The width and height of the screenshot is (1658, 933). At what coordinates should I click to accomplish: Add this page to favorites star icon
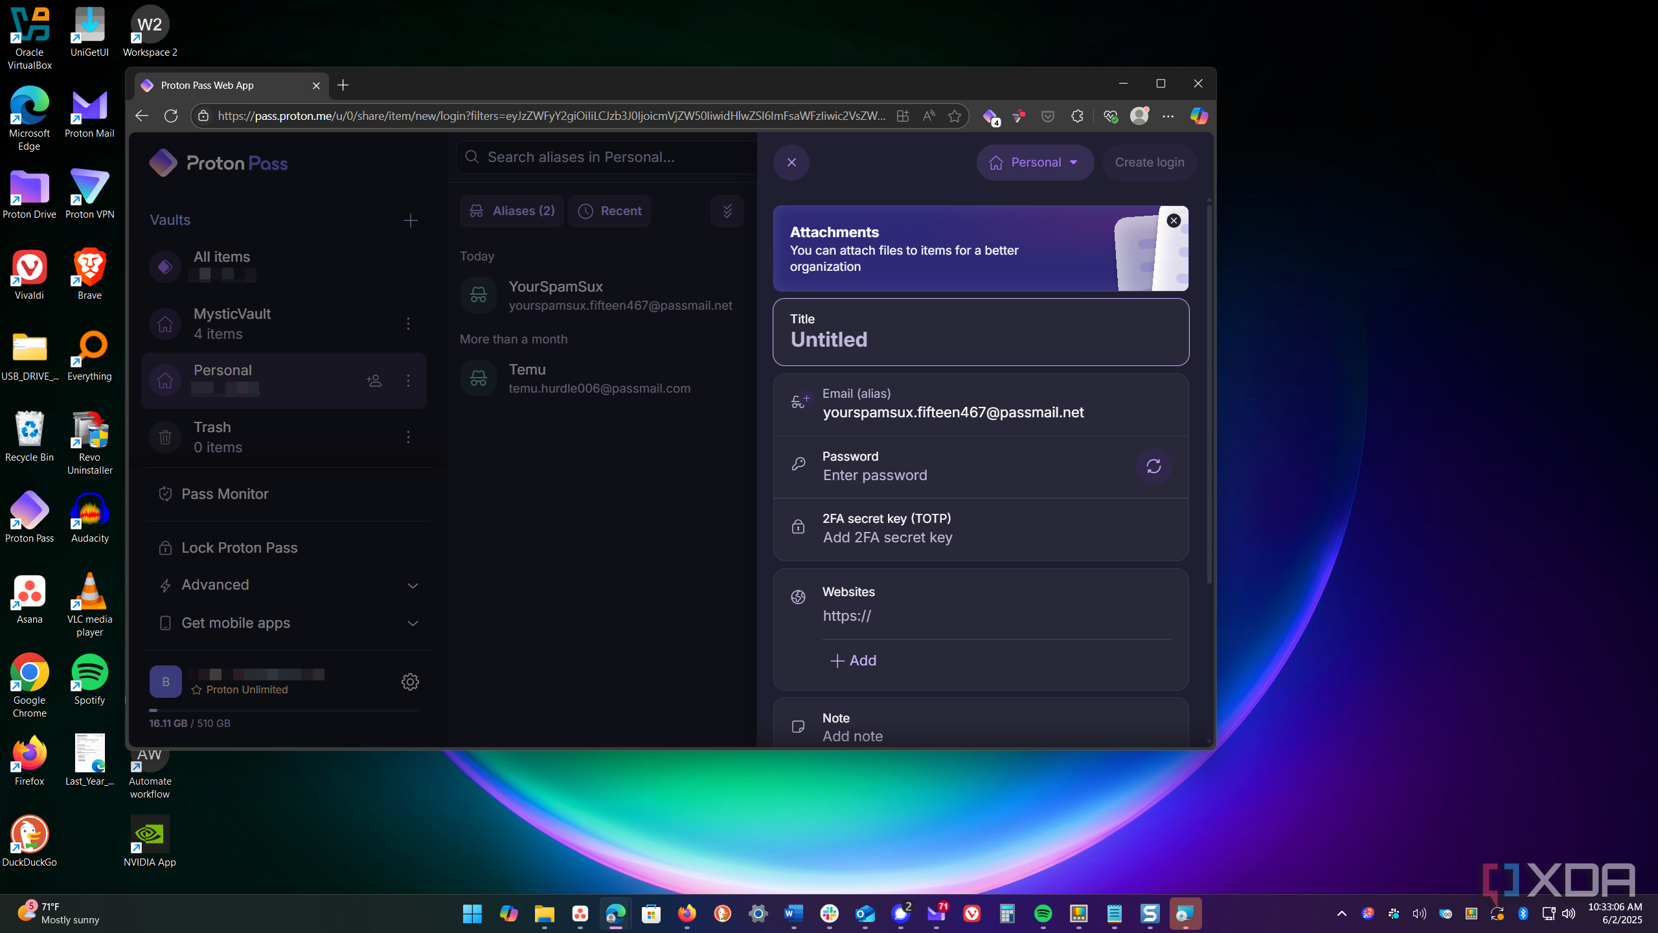955,116
